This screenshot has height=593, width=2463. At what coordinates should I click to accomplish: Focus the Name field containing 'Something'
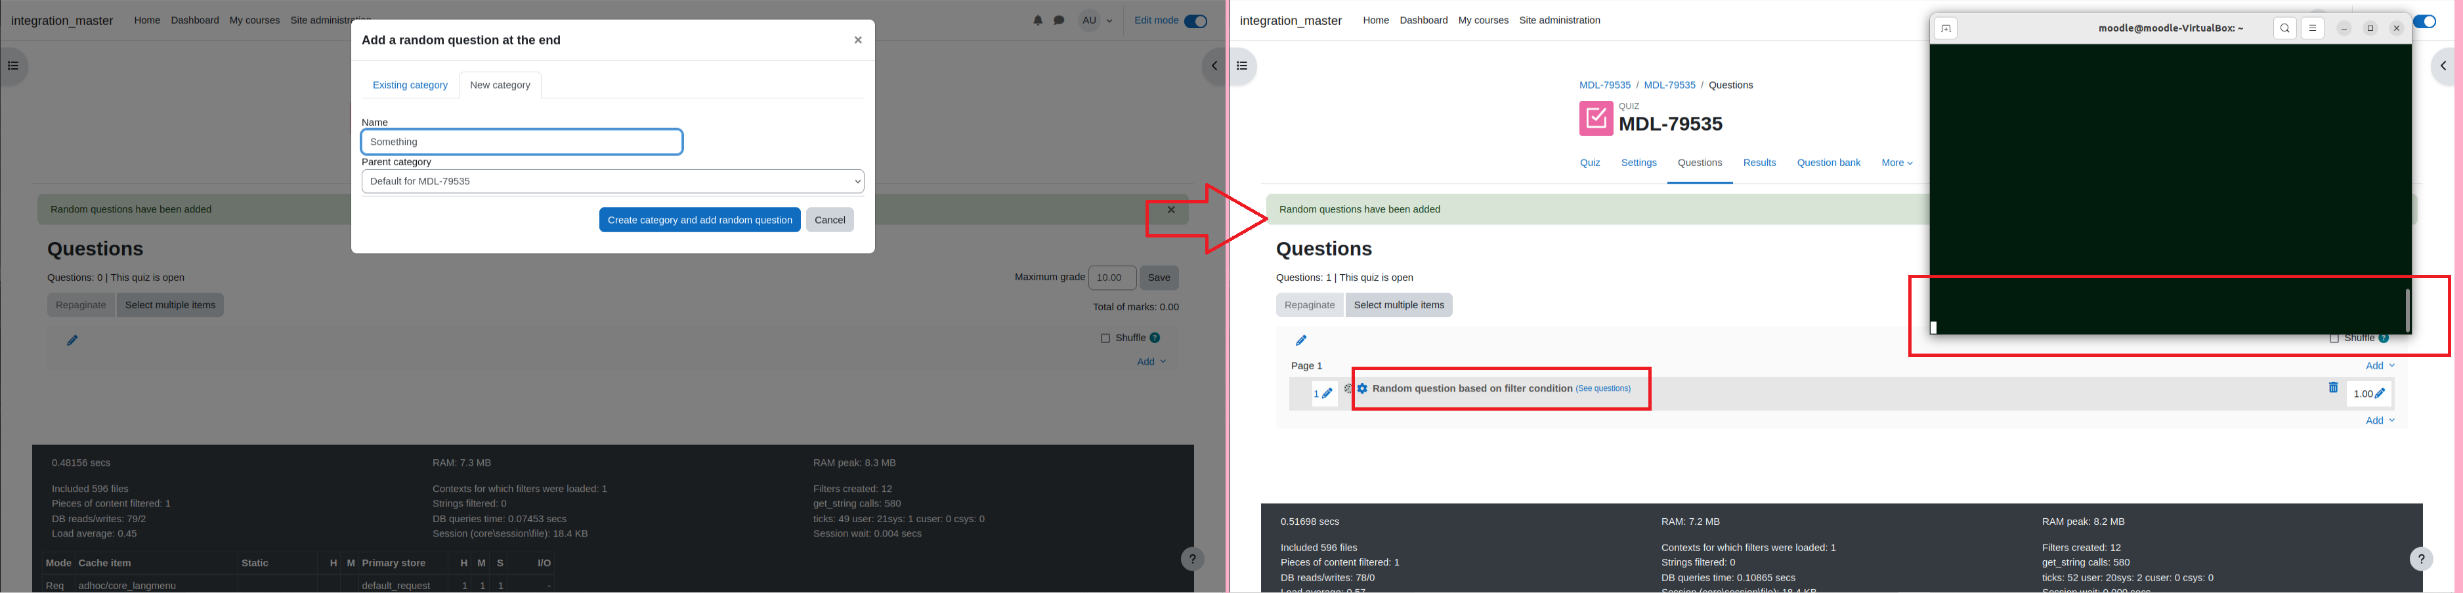point(522,142)
